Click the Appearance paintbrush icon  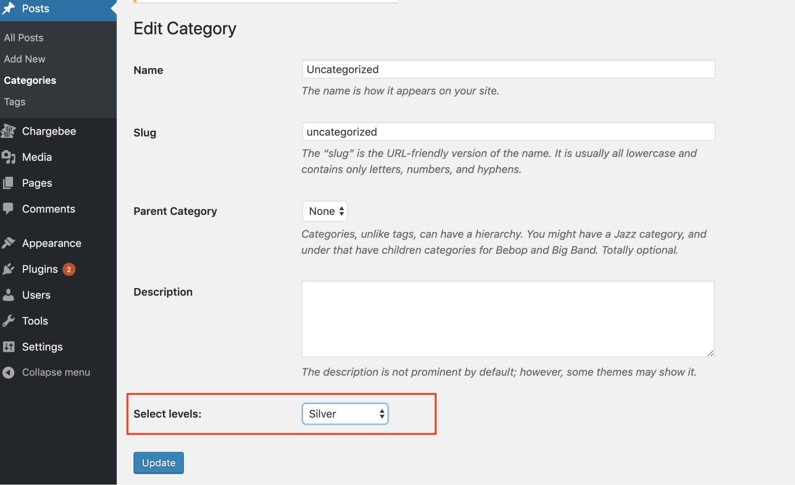point(8,243)
